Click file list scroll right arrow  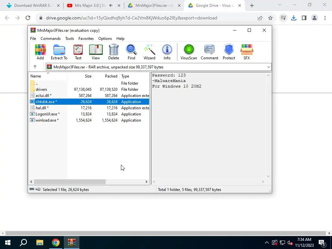(146, 182)
